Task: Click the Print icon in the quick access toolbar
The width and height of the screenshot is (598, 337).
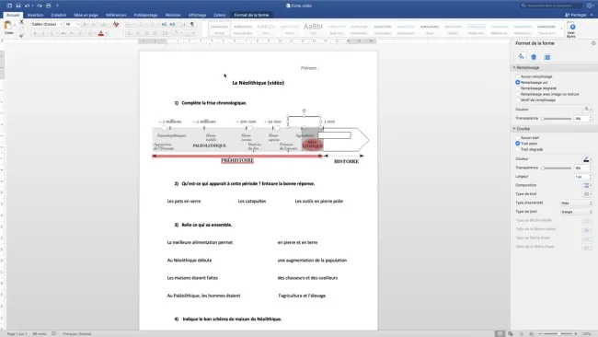Action: click(49, 6)
